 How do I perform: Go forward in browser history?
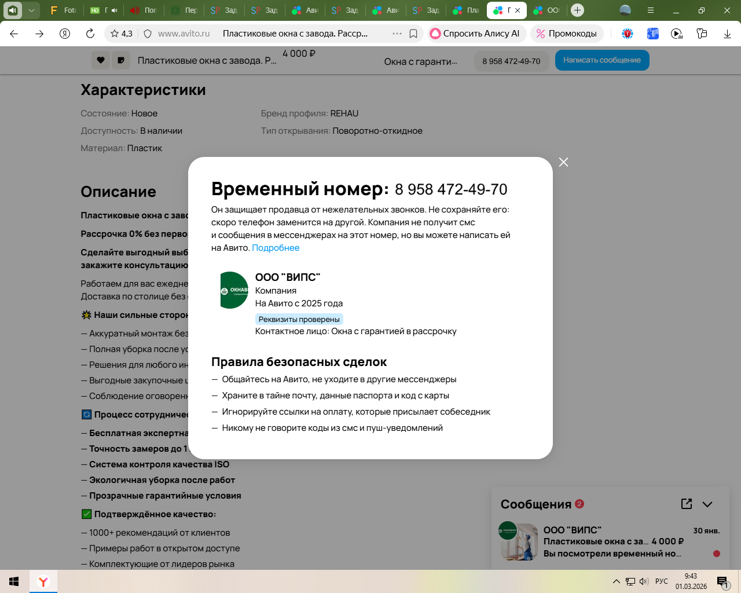click(39, 34)
